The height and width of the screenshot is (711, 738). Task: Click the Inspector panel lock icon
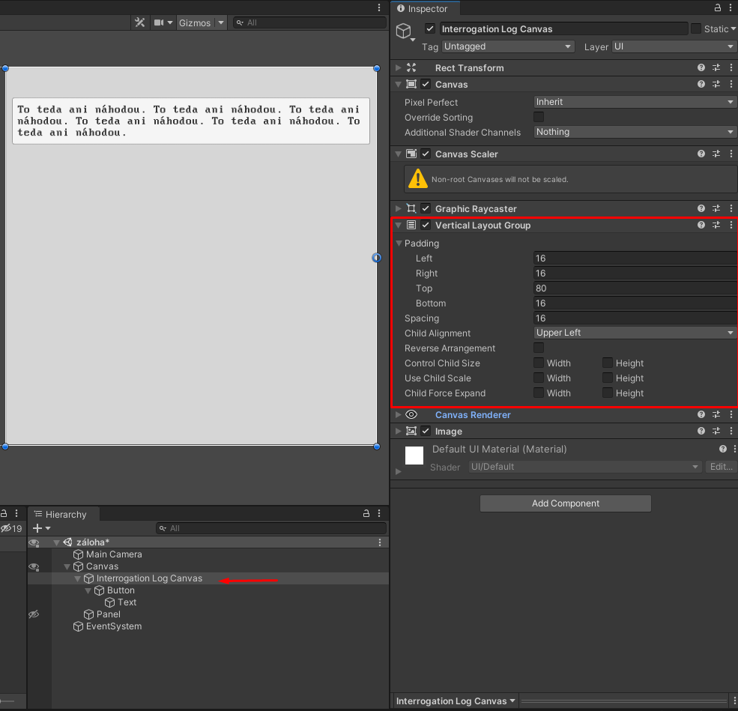tap(718, 8)
